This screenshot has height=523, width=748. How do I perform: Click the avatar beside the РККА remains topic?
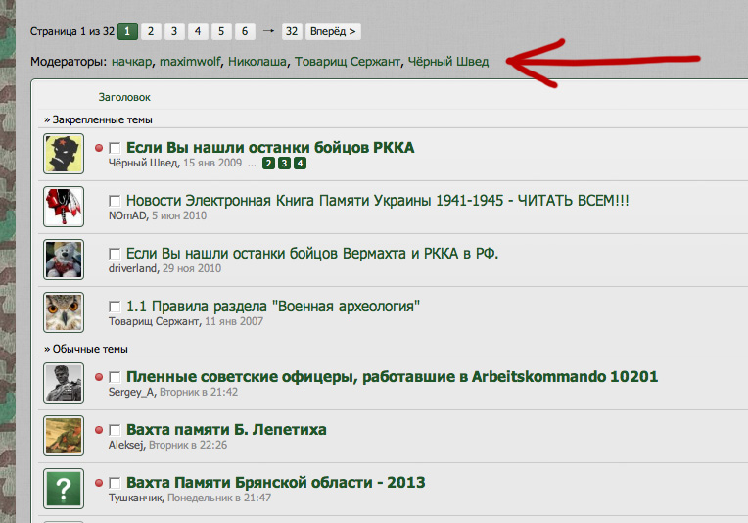point(64,154)
